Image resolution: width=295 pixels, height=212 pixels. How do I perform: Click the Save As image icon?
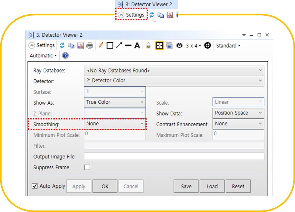80,46
